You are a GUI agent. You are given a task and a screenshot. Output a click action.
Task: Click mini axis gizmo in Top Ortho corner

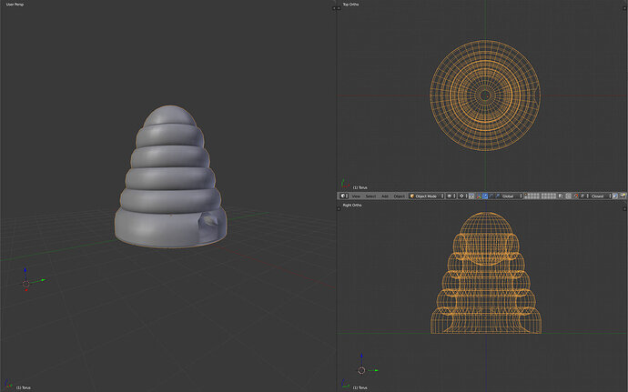345,185
